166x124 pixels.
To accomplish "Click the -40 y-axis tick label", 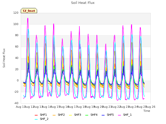I will coord(16,103).
